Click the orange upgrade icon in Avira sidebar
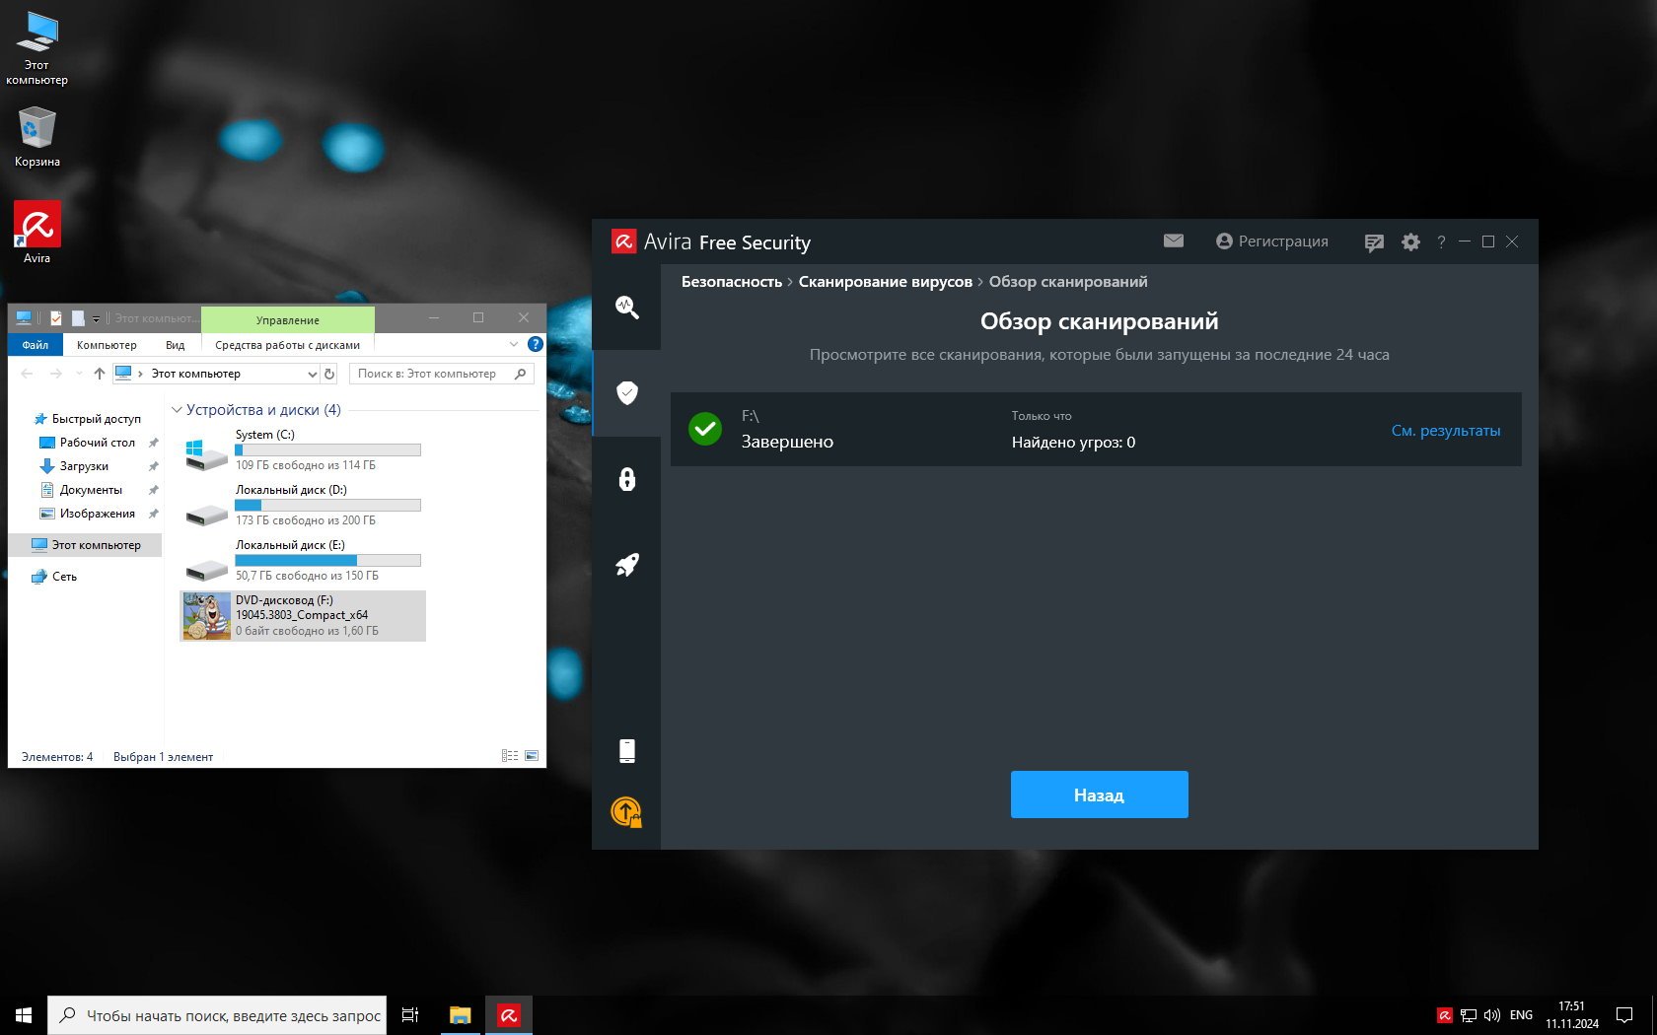The height and width of the screenshot is (1035, 1657). [x=626, y=811]
